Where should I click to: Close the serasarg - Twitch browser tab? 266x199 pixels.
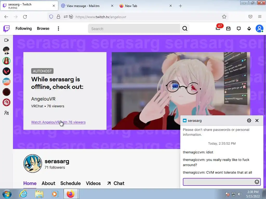pos(54,6)
